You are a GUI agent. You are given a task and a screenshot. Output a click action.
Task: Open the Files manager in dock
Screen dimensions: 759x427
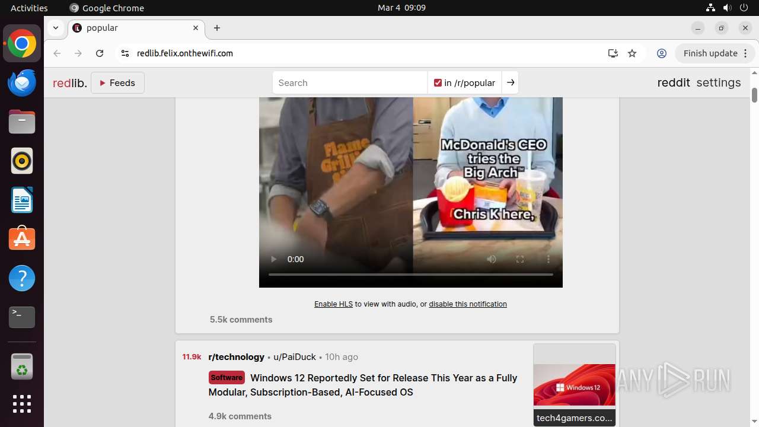[22, 122]
